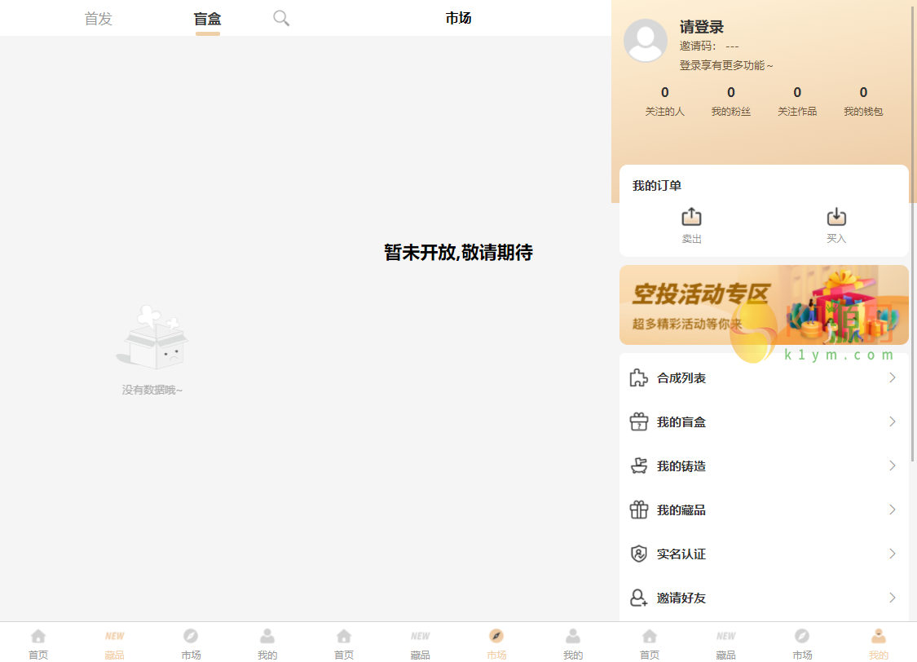Switch to the 首发 tab
Image resolution: width=917 pixels, height=662 pixels.
99,19
